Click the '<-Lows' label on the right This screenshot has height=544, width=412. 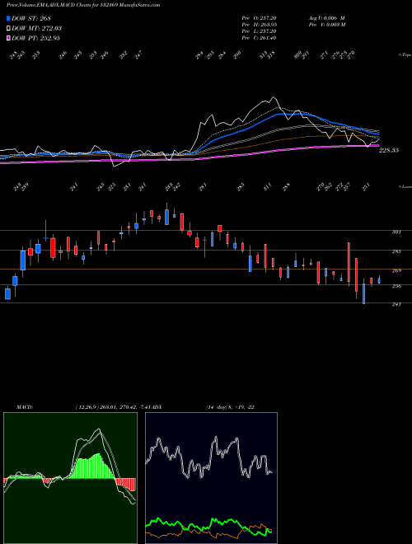pos(405,186)
